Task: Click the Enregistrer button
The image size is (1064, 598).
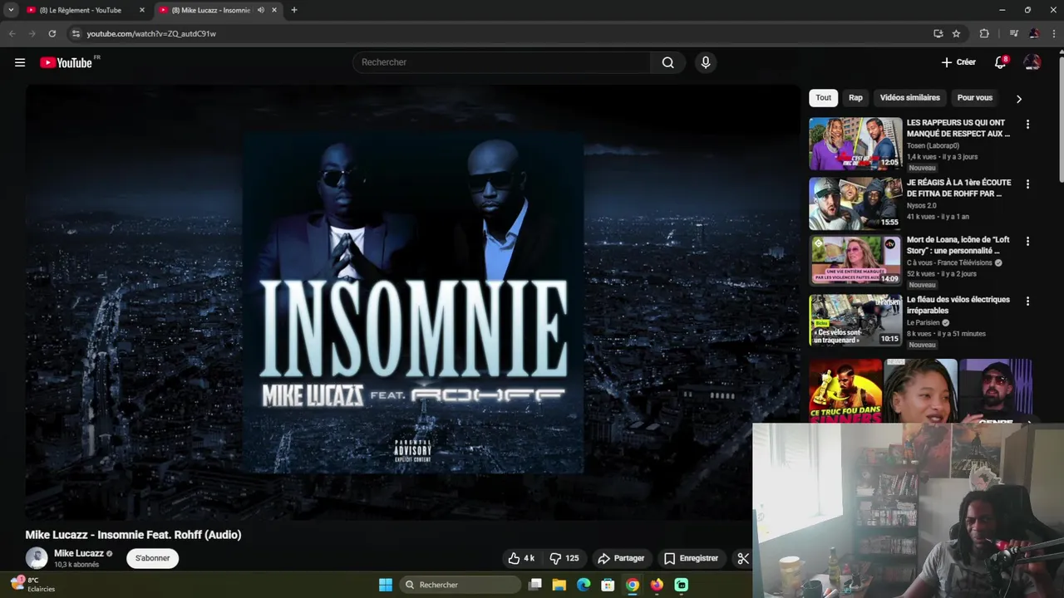Action: [x=691, y=558]
